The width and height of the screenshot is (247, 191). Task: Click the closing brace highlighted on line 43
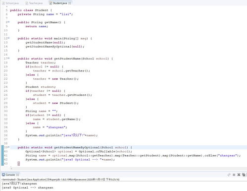[19, 164]
